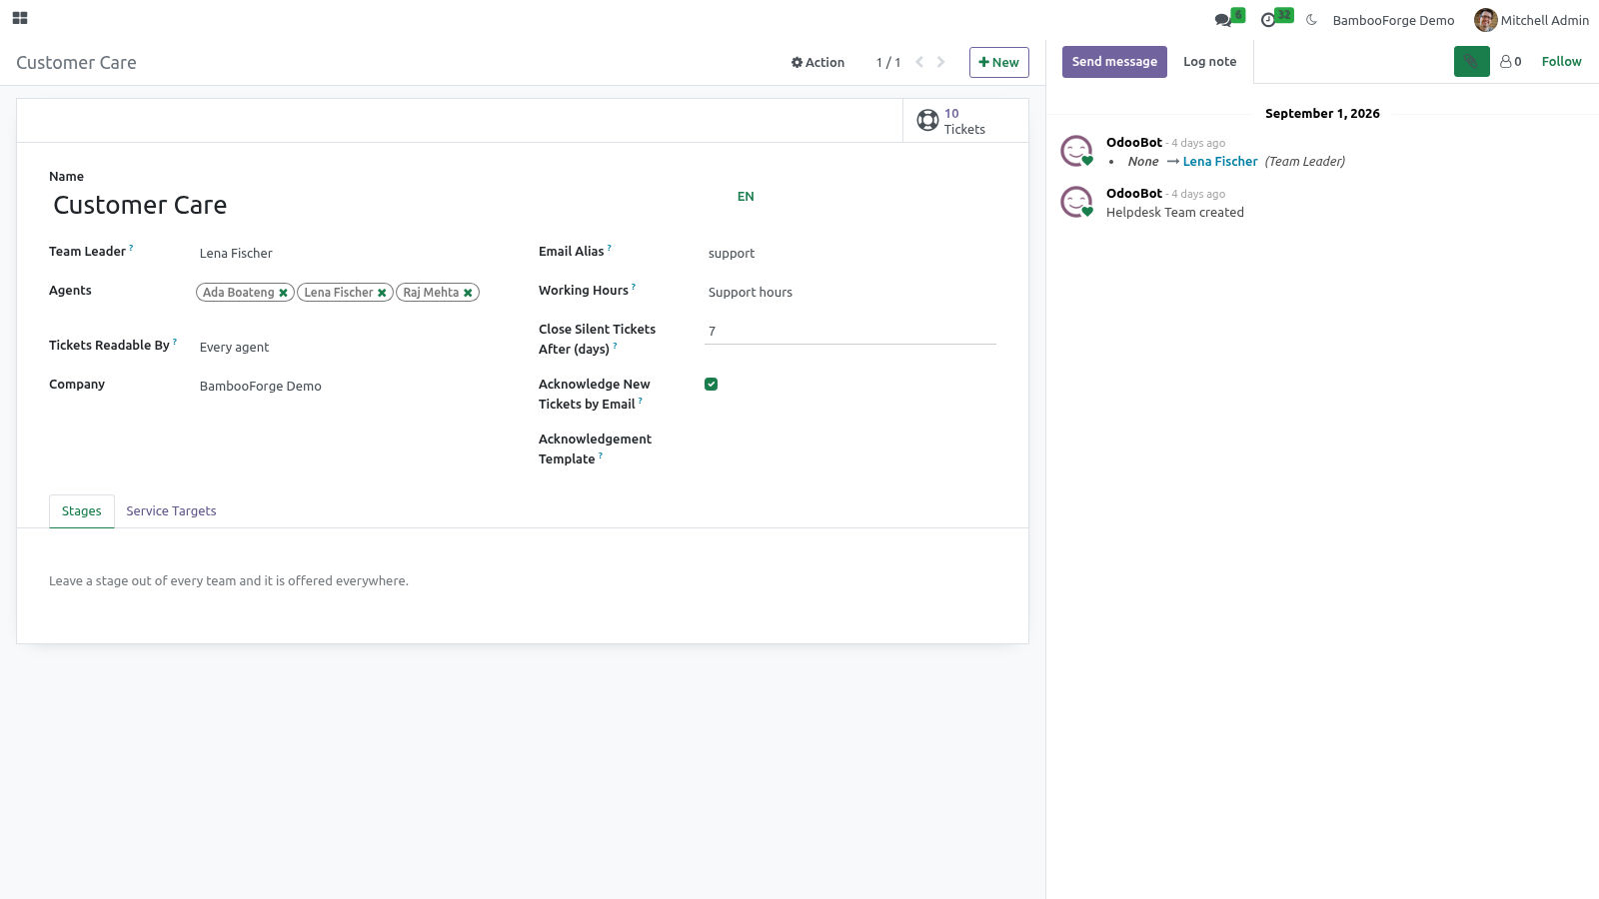
Task: Follow this helpdesk team
Action: 1561,62
